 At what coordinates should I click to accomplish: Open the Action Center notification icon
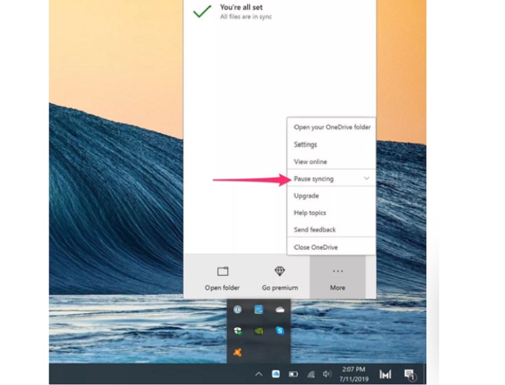(x=409, y=374)
